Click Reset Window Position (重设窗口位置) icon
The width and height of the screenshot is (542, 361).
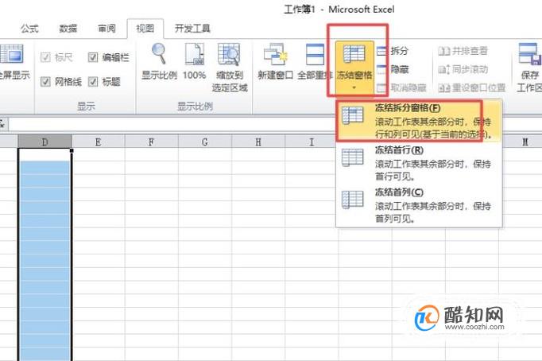click(x=443, y=87)
